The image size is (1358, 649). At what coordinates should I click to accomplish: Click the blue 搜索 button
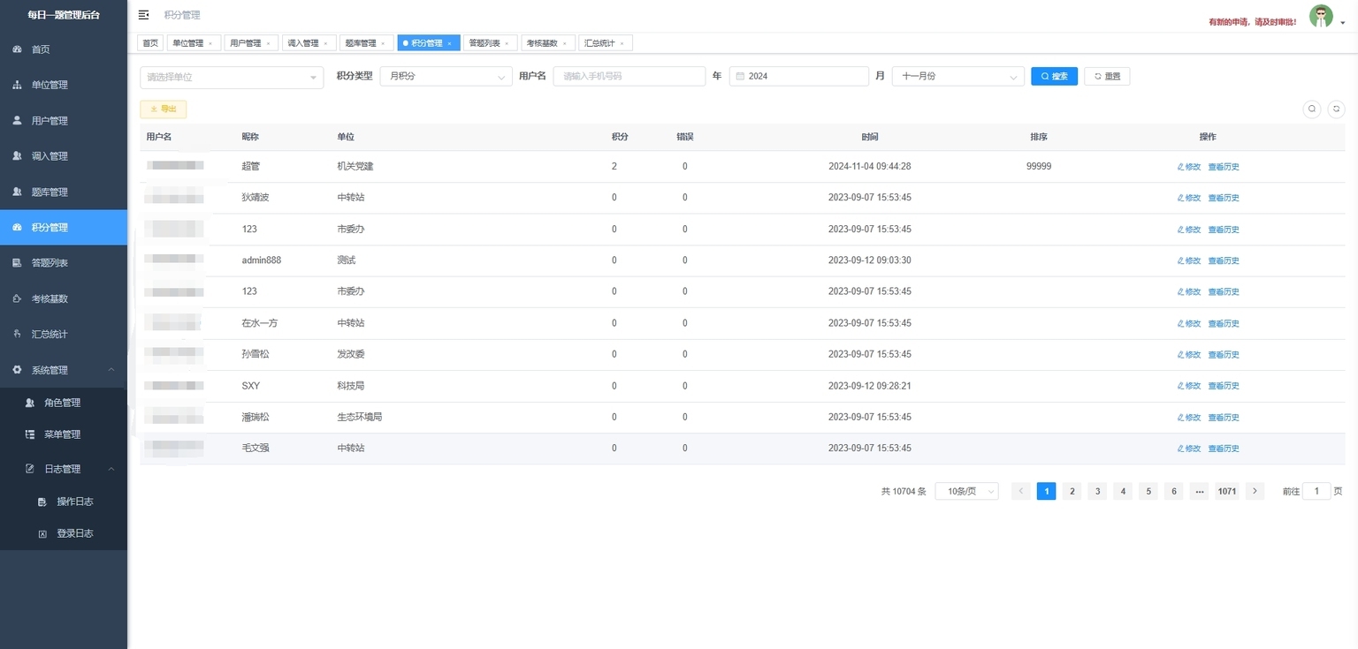[x=1054, y=76]
